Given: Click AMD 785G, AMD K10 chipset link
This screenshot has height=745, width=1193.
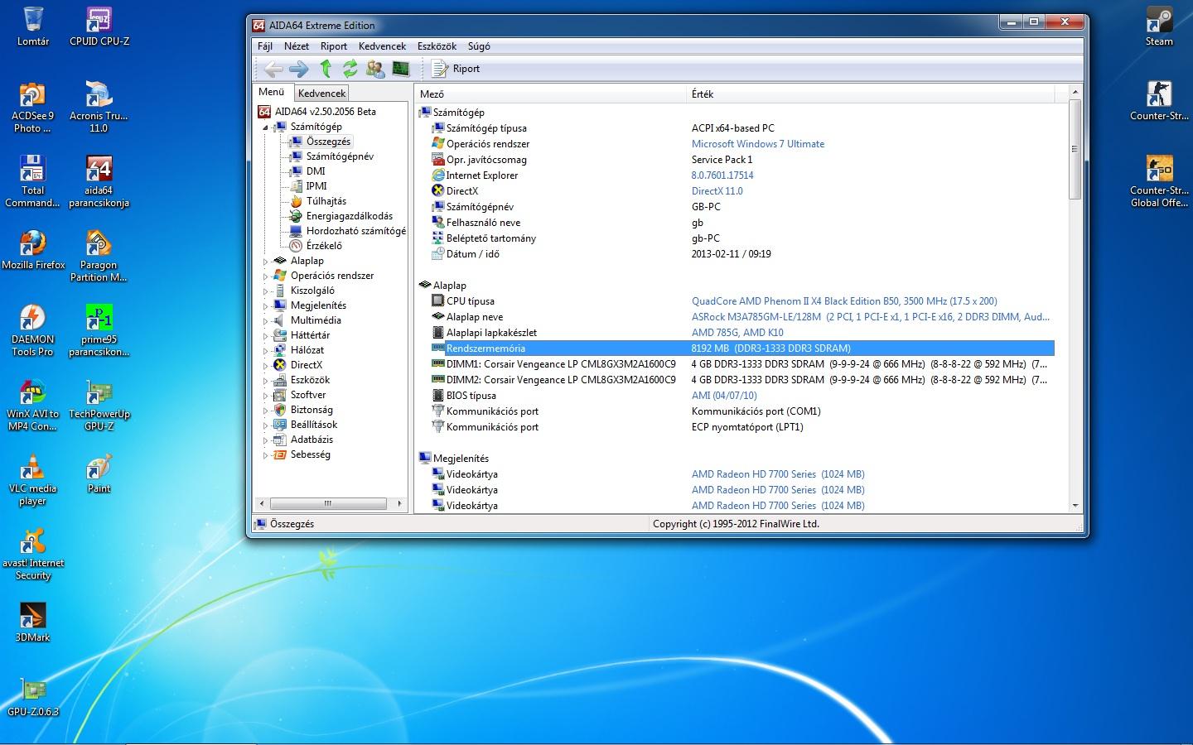Looking at the screenshot, I should coord(737,333).
